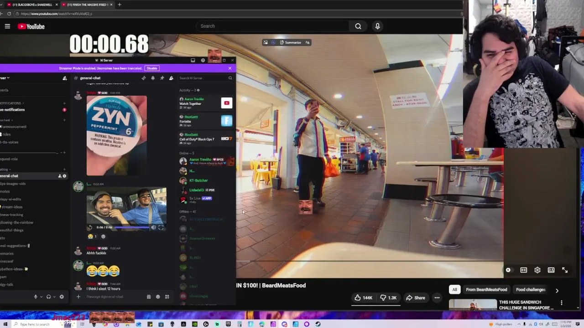The height and width of the screenshot is (328, 584).
Task: Add reaction next to crying emoji
Action: tap(103, 236)
